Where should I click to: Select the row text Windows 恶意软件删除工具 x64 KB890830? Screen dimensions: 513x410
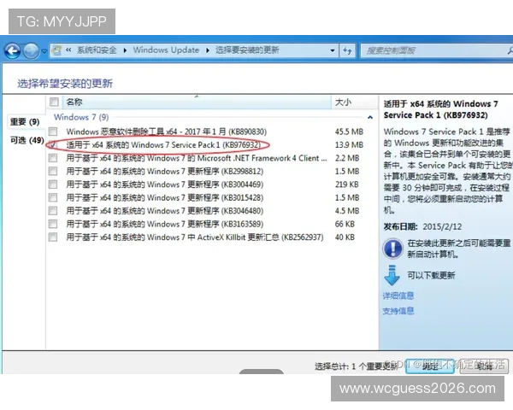pos(166,132)
